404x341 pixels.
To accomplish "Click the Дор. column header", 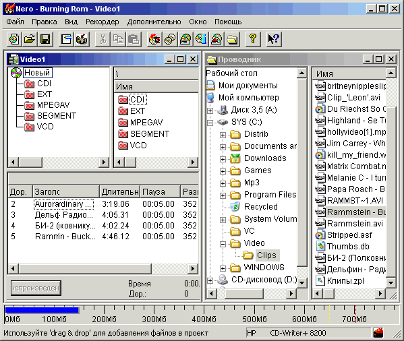I will point(20,192).
